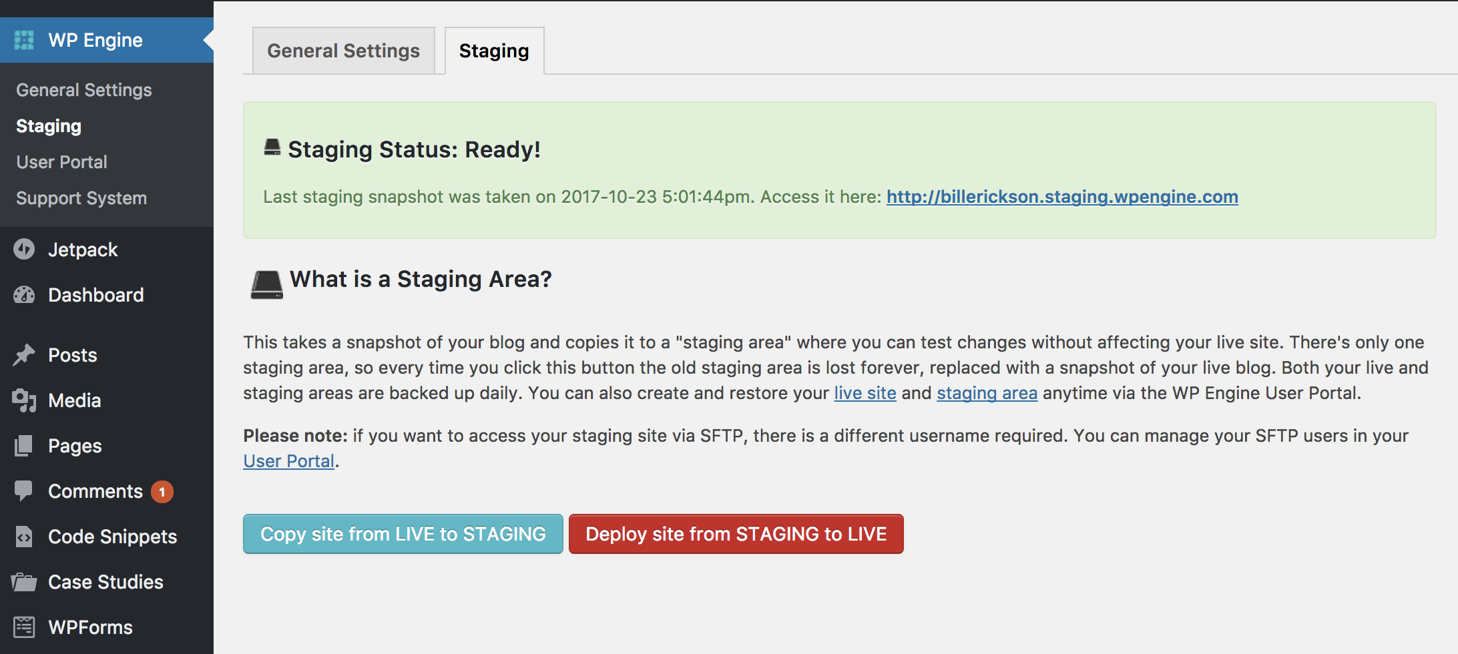Follow the 'live site' link

tap(865, 393)
